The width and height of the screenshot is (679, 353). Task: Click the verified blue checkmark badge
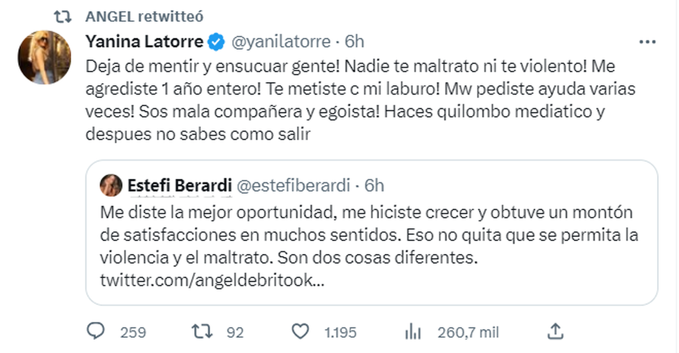215,41
